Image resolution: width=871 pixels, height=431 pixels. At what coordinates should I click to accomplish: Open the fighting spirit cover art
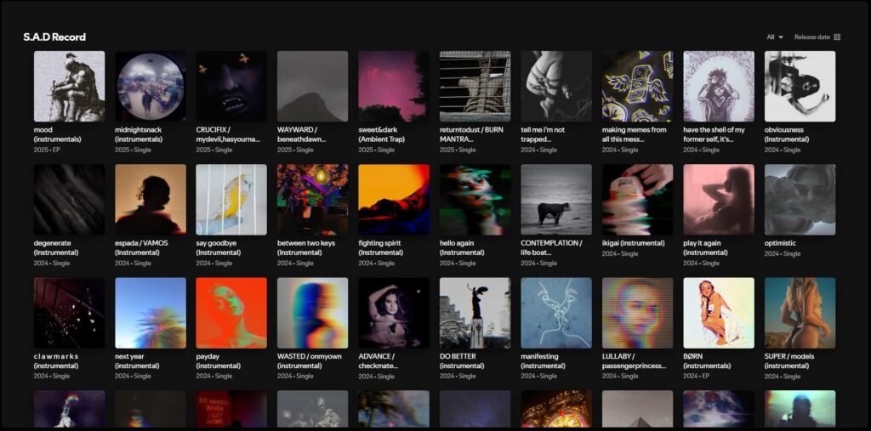[394, 200]
